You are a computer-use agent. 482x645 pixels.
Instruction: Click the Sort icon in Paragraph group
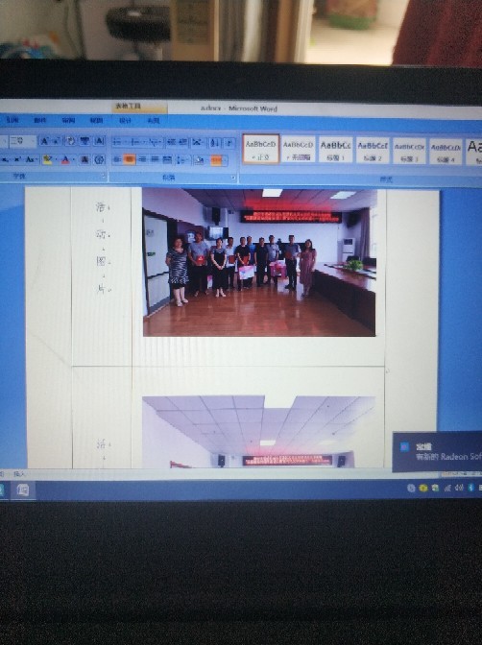(215, 143)
